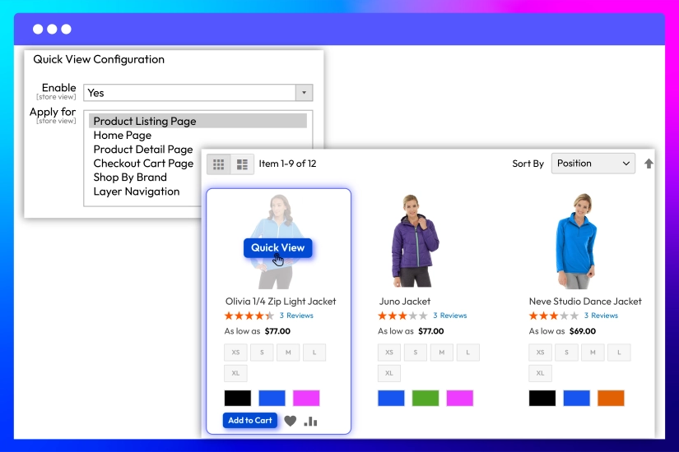Screen dimensions: 679x452
Task: Open the Enable dropdown set to Yes
Action: [198, 93]
